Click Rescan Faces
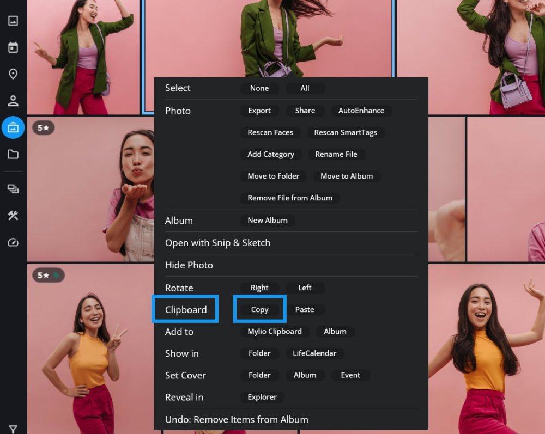Image resolution: width=545 pixels, height=434 pixels. click(270, 133)
